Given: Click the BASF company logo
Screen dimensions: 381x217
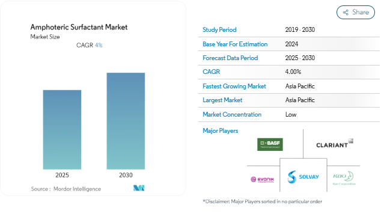Looking at the screenshot, I should pyautogui.click(x=270, y=144).
